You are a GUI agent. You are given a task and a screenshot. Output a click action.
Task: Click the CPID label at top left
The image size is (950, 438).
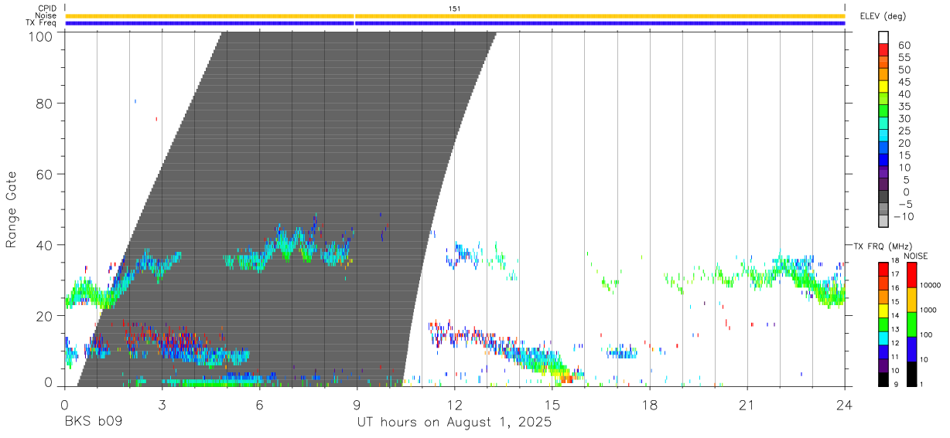click(x=46, y=8)
